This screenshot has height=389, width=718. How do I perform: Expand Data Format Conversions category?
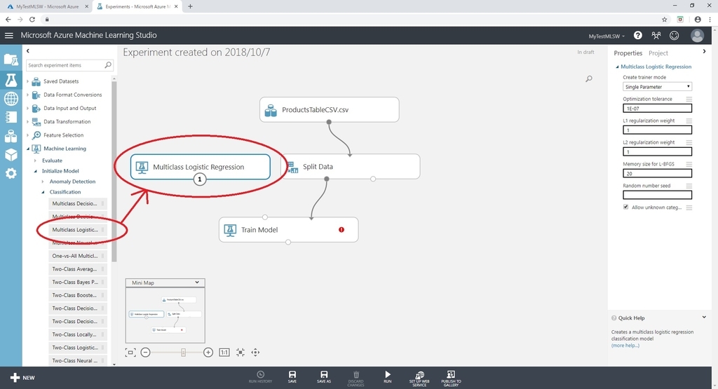point(27,95)
